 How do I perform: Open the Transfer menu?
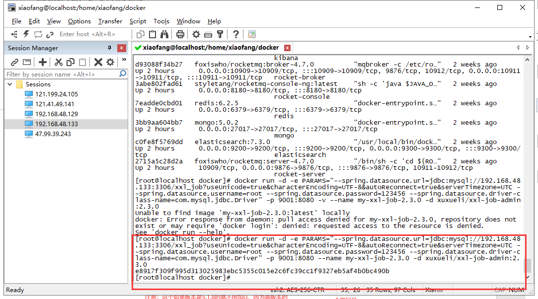tap(110, 21)
